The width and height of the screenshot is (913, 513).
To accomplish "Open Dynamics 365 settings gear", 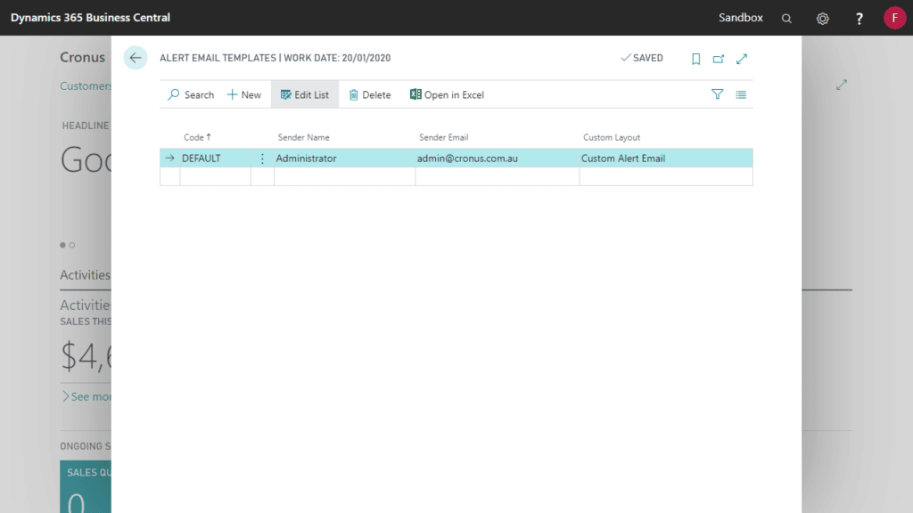I will 822,17.
